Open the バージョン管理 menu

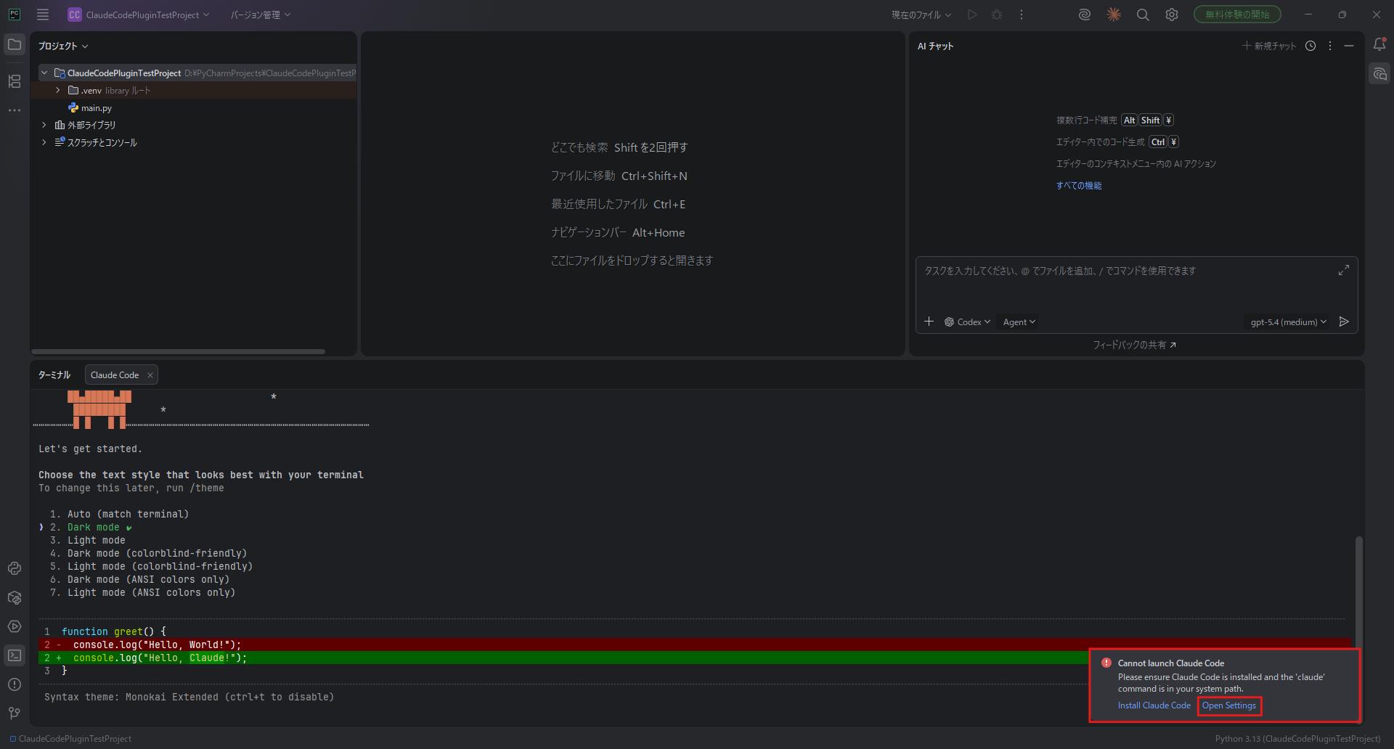coord(260,15)
